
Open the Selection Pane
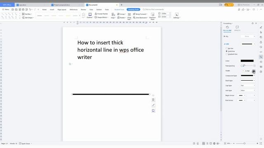[x=153, y=16]
